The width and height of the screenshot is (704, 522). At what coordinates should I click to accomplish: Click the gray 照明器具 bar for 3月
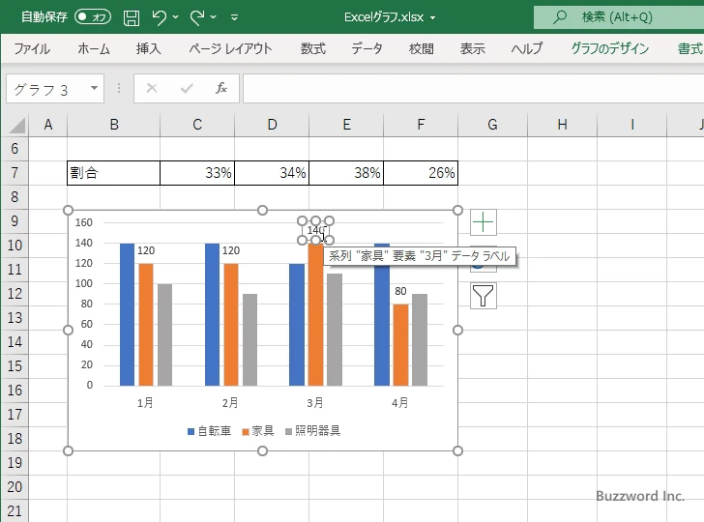(335, 330)
